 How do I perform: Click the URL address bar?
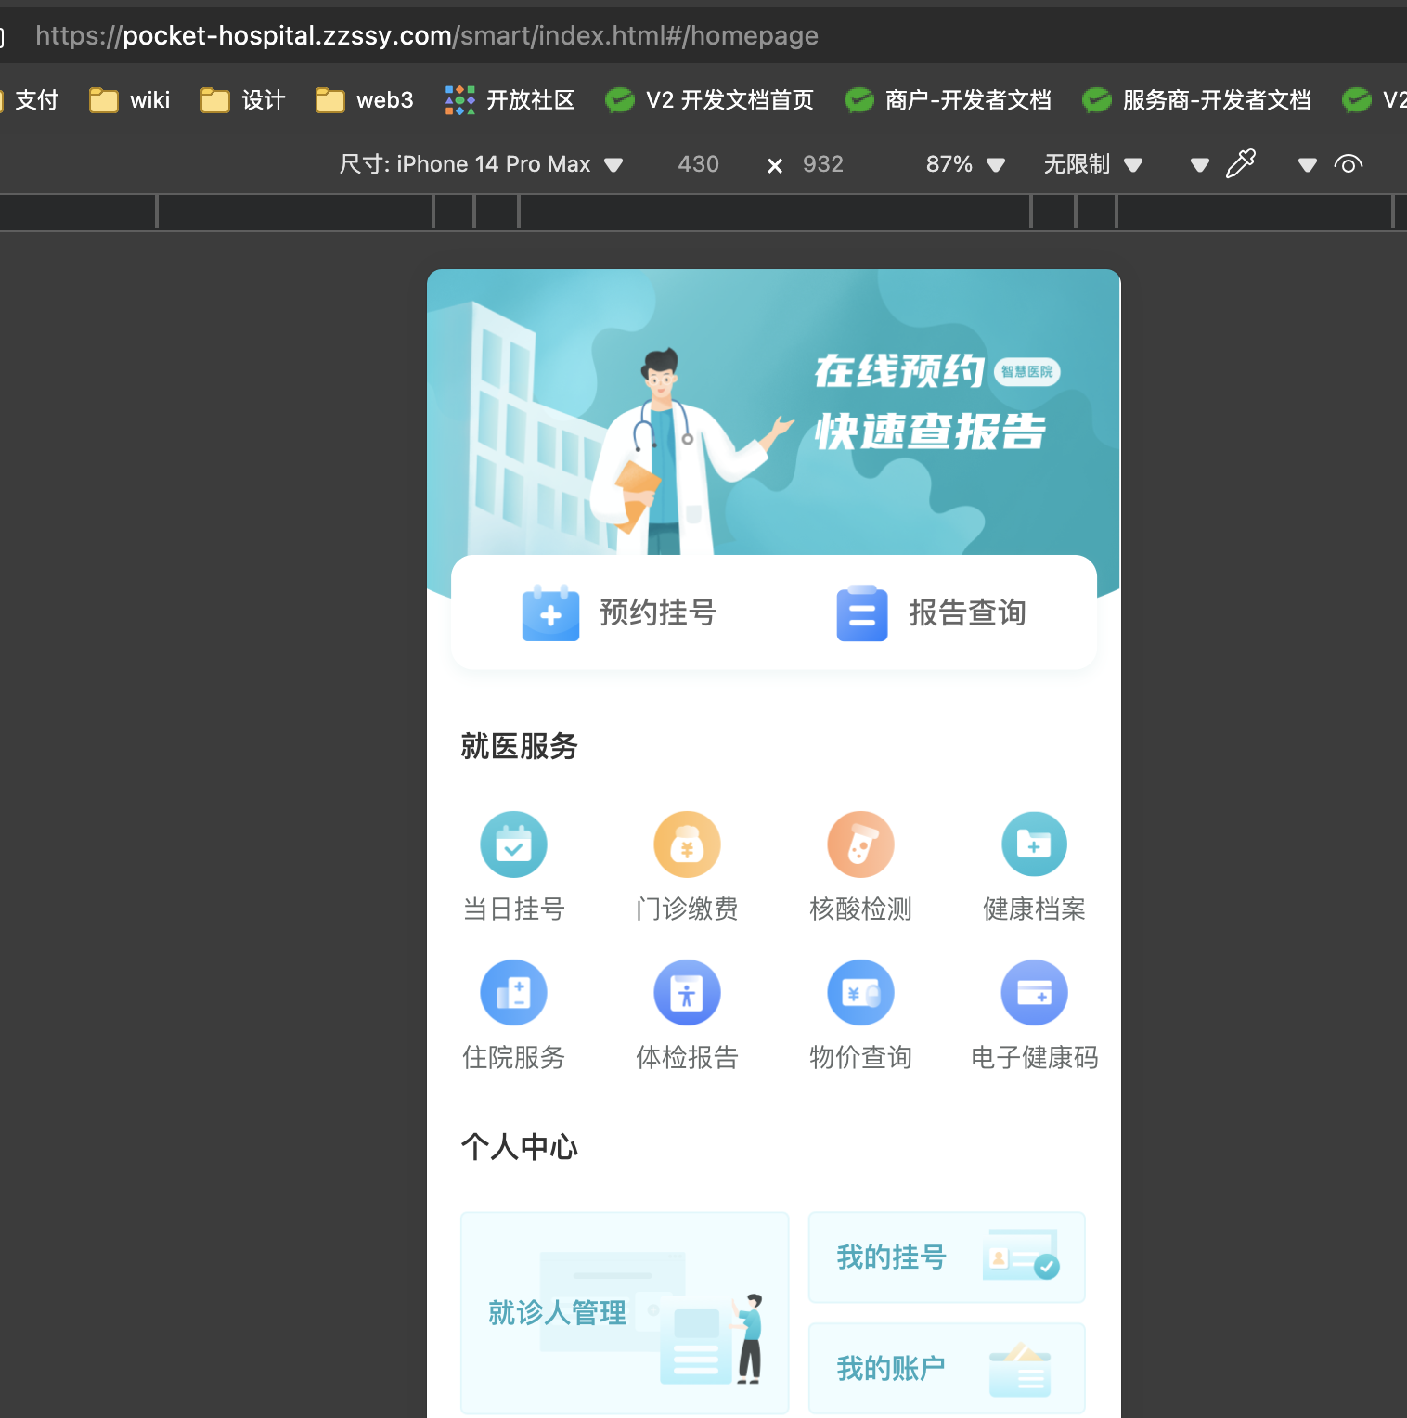pos(705,35)
